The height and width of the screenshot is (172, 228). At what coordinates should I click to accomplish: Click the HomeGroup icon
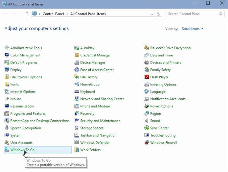[77, 84]
